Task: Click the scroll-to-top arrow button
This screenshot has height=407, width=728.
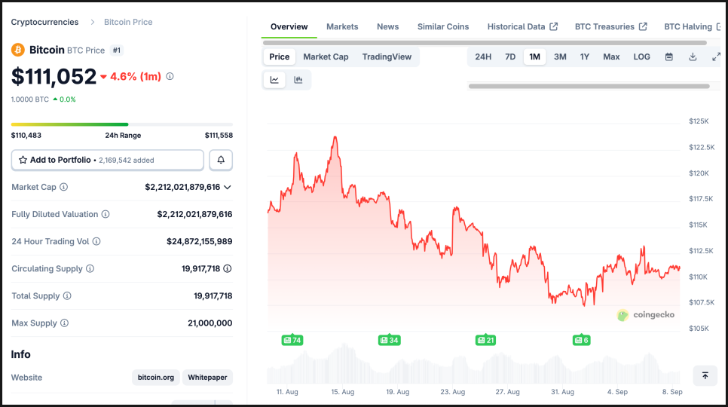Action: coord(705,375)
